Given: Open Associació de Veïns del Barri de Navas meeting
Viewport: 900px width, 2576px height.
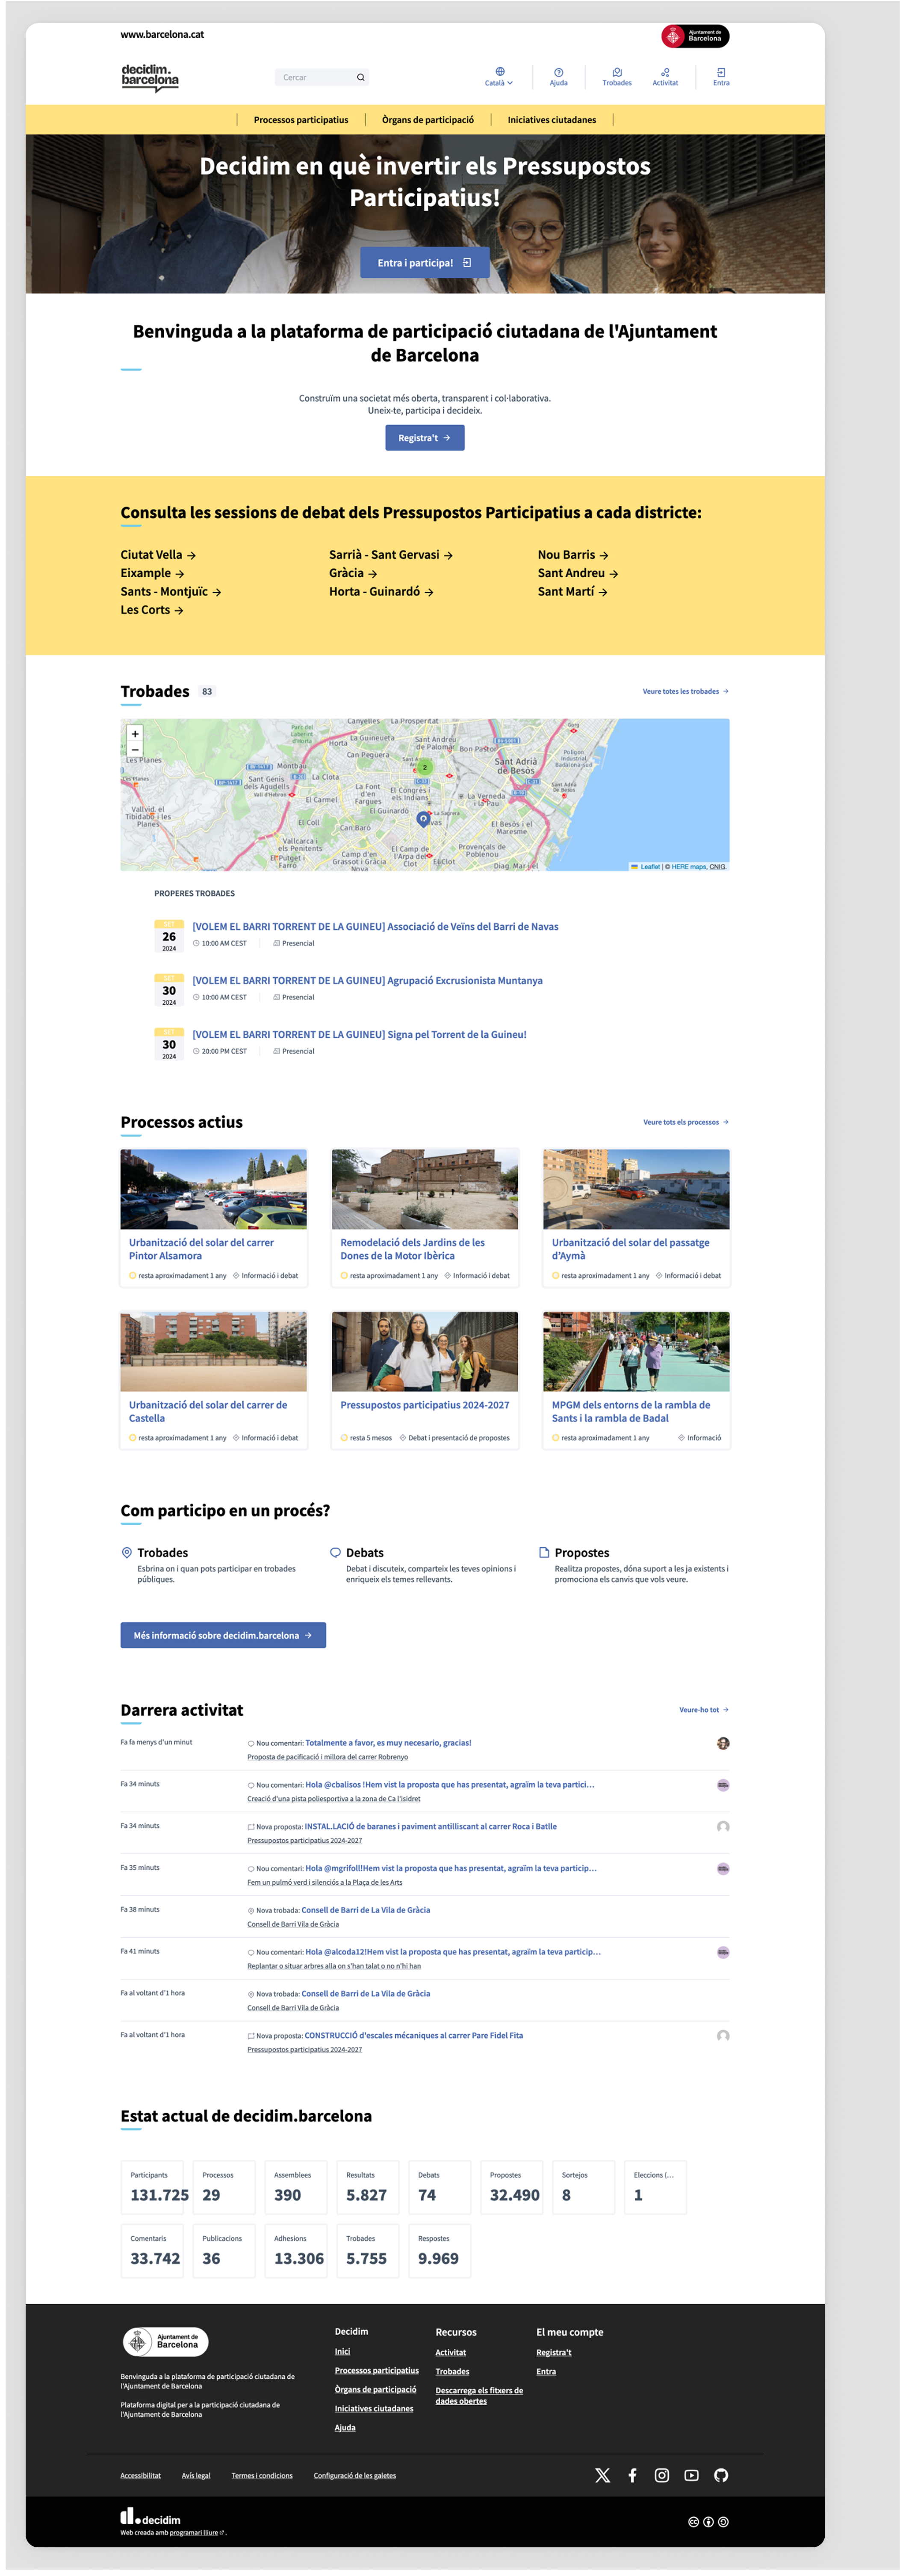Looking at the screenshot, I should pos(375,927).
